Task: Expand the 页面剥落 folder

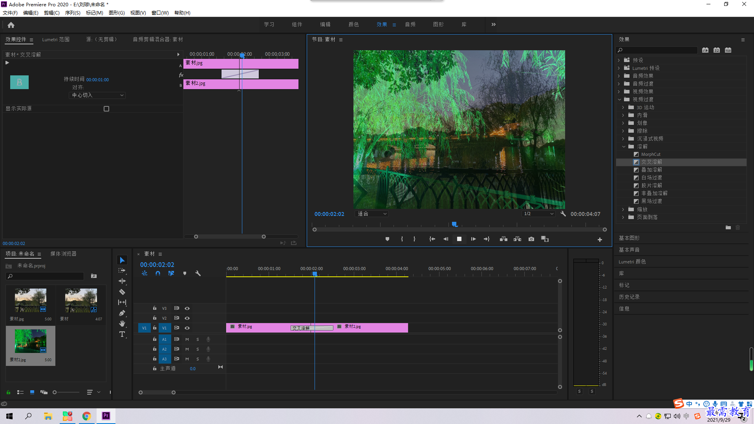Action: [x=623, y=217]
